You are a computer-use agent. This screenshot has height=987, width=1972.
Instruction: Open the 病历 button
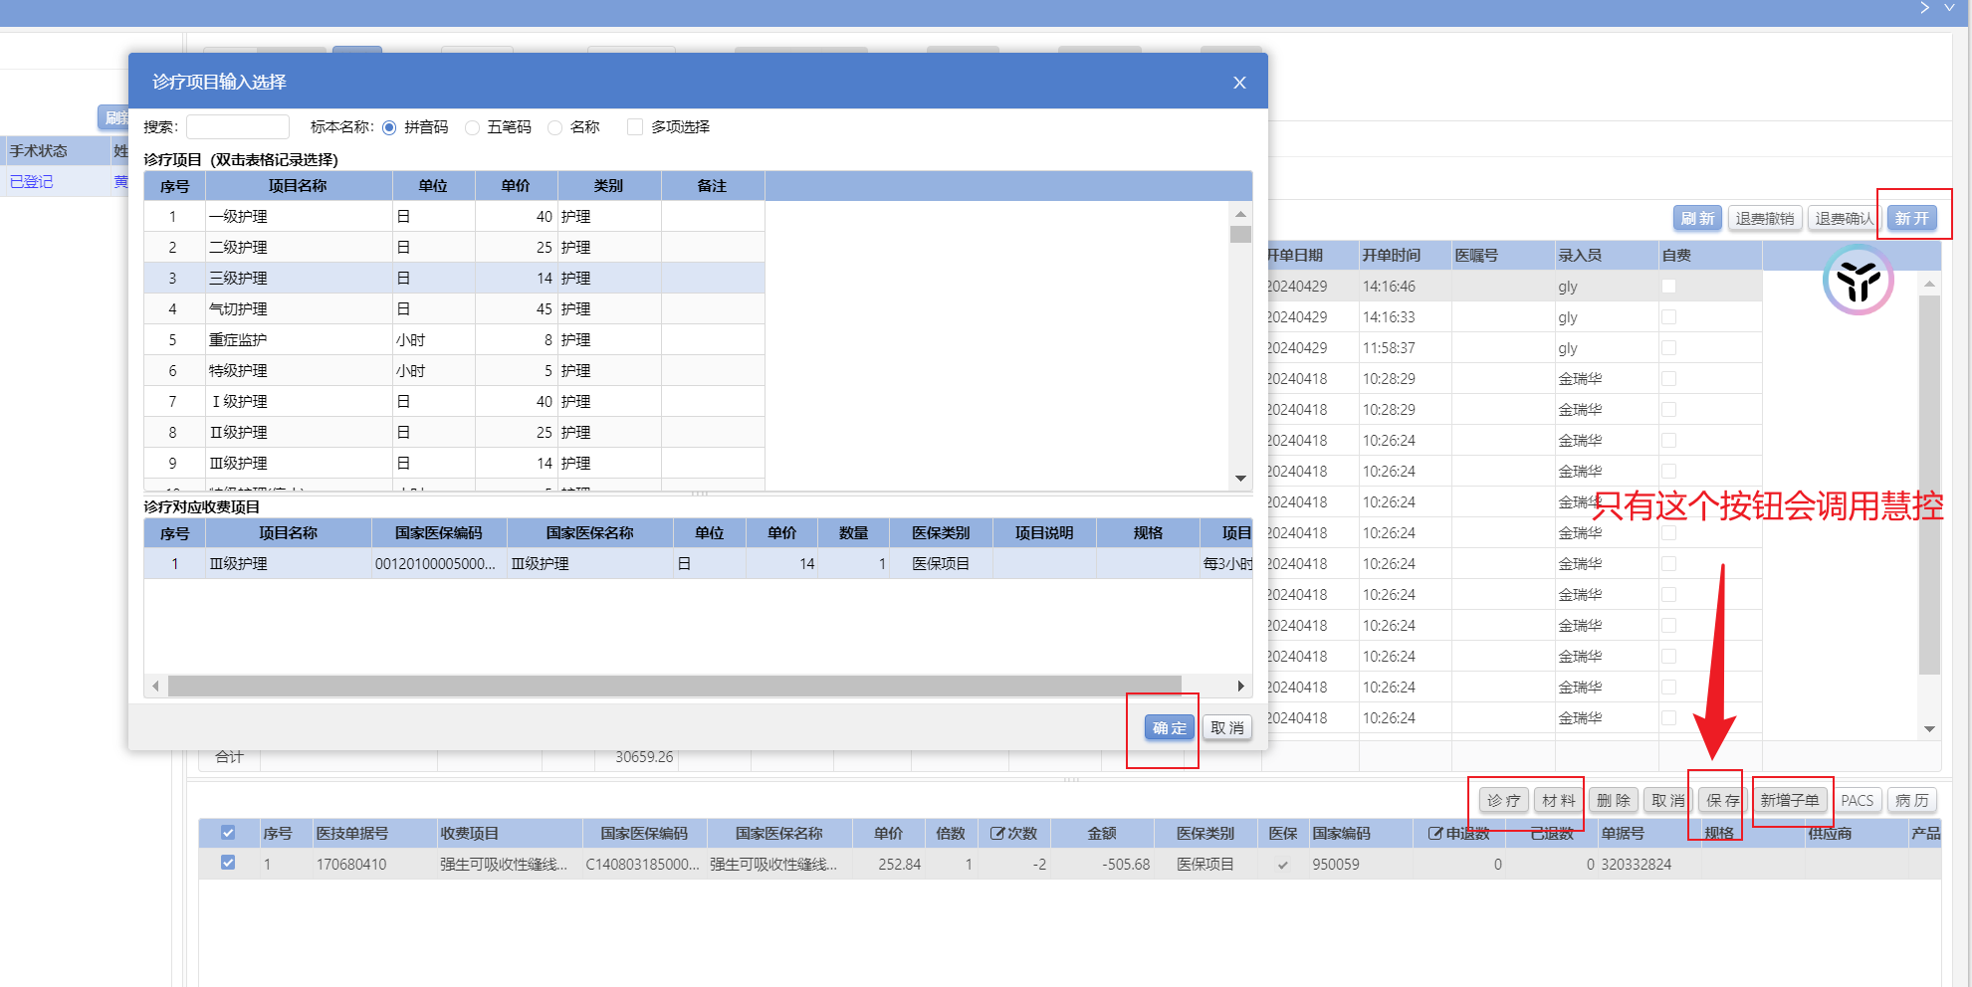[1911, 801]
